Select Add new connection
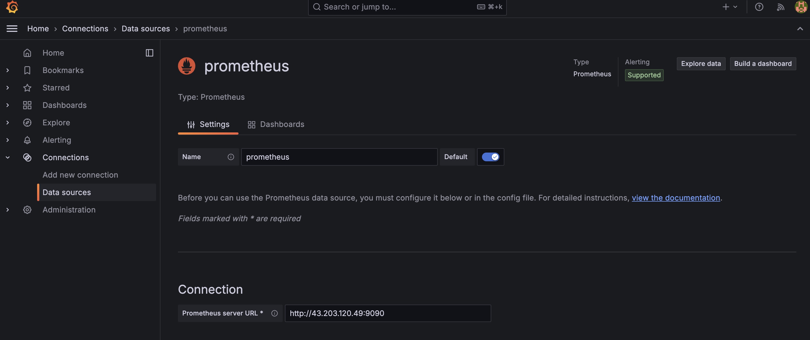Viewport: 810px width, 340px height. point(80,175)
